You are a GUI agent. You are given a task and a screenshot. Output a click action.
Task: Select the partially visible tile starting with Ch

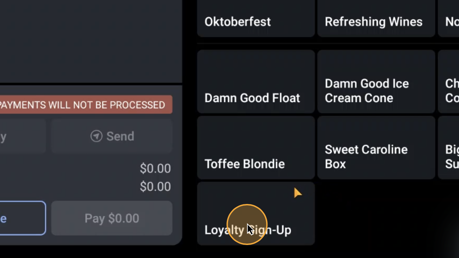[x=451, y=81]
